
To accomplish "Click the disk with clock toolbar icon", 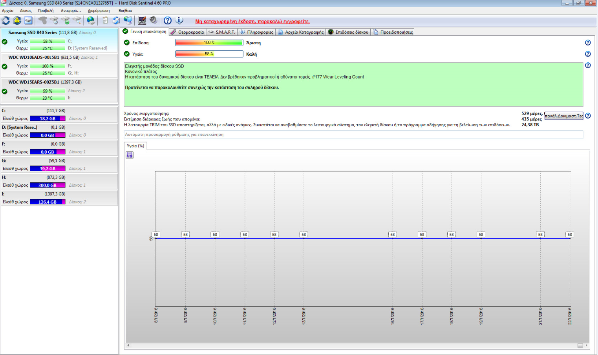I will click(x=54, y=20).
